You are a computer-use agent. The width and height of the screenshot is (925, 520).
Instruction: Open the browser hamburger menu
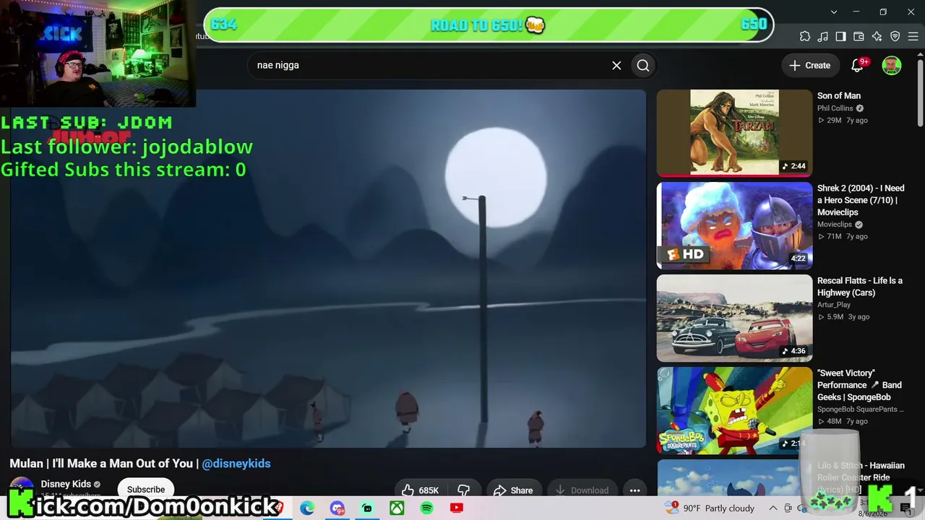pyautogui.click(x=913, y=36)
